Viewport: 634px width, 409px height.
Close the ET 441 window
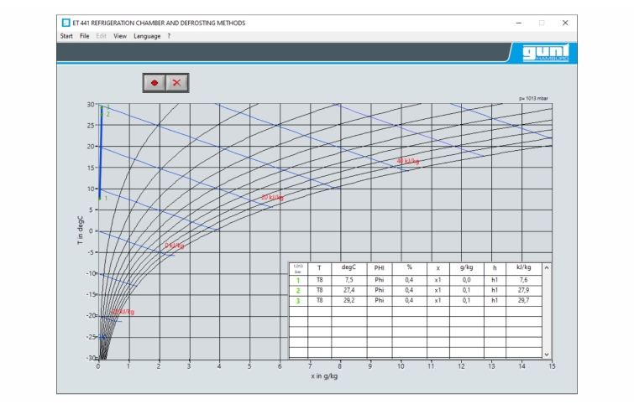pos(565,23)
